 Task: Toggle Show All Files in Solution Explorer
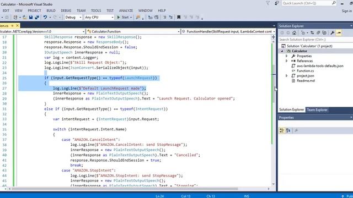pyautogui.click(x=324, y=33)
